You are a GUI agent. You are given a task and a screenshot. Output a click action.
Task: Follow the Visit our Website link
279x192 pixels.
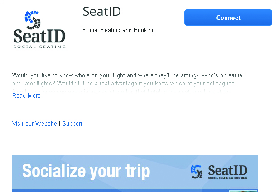click(x=34, y=123)
